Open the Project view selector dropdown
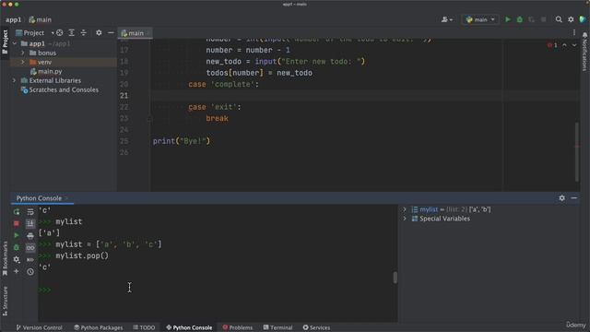590x332 pixels. point(35,33)
